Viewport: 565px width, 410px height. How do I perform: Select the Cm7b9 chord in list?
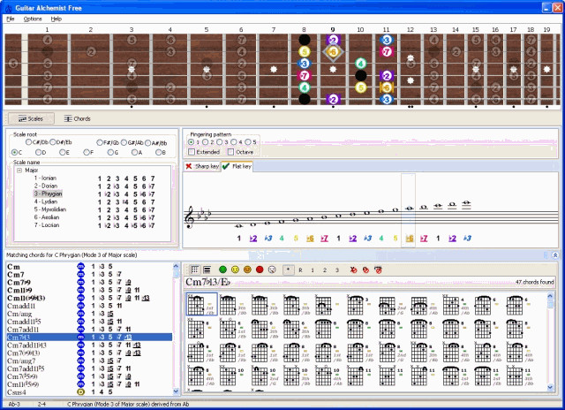click(19, 282)
